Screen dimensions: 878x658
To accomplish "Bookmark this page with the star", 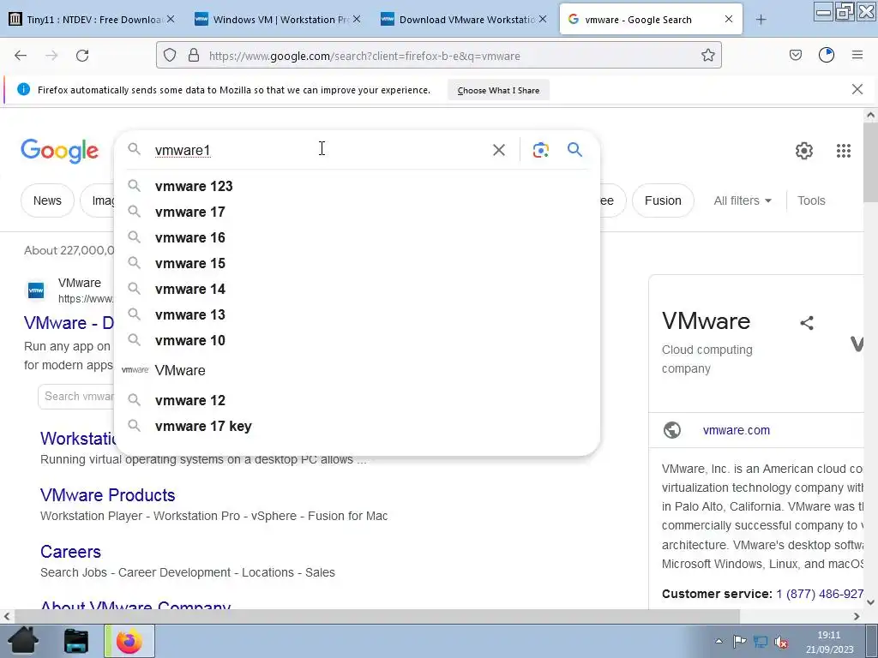I will (x=707, y=56).
